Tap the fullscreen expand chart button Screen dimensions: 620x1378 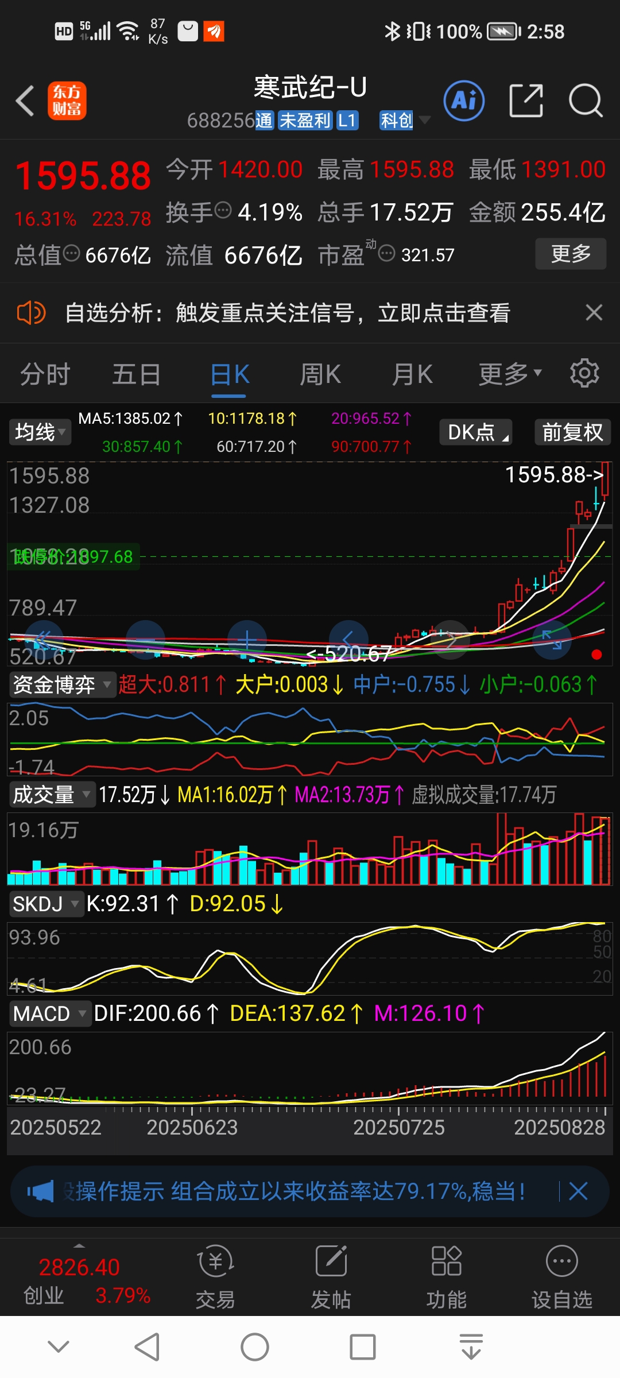552,640
